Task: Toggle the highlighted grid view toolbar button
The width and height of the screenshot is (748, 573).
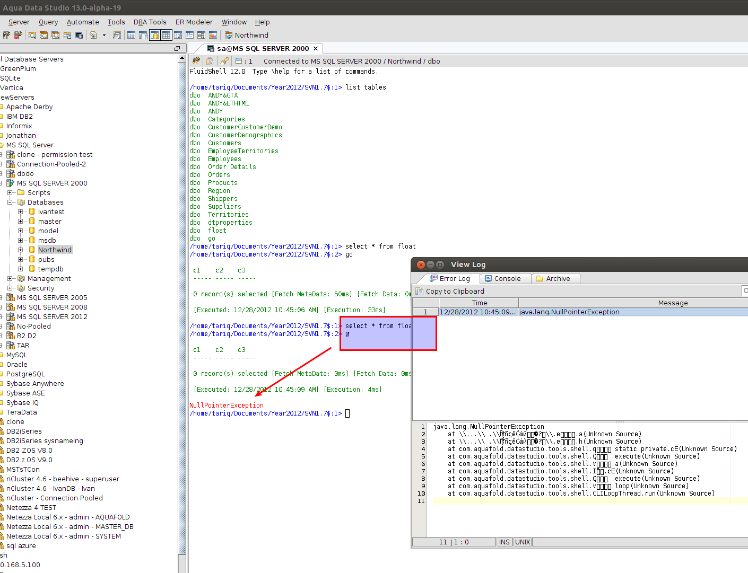Action: (166, 35)
